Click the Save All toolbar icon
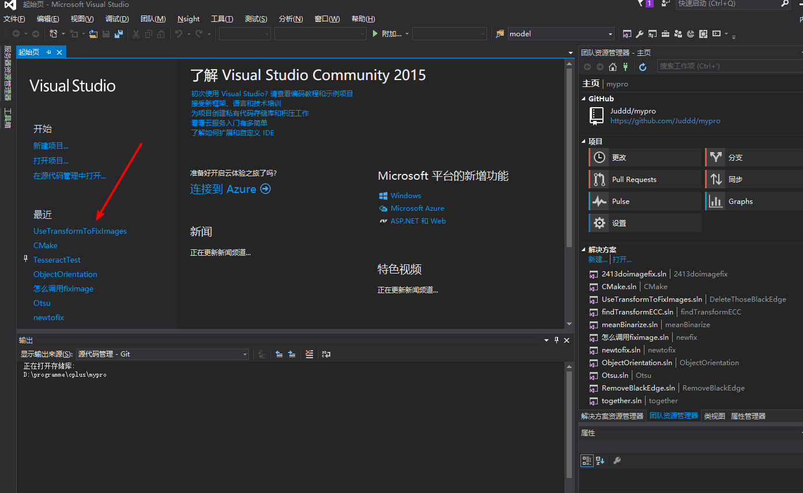This screenshot has width=803, height=493. coord(119,34)
